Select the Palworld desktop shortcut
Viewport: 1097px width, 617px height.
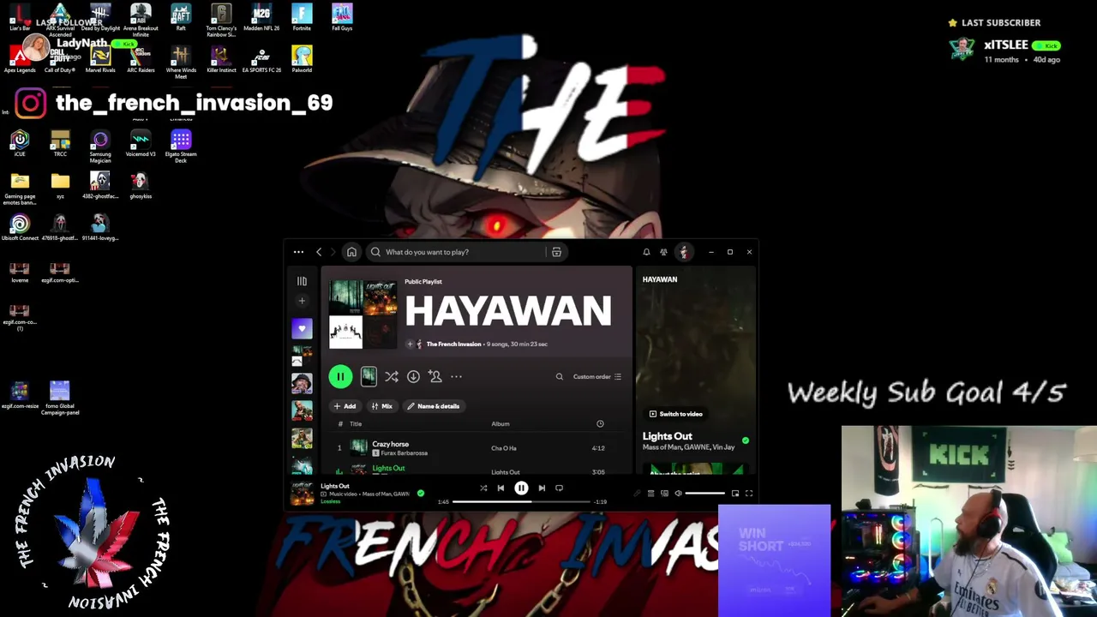pyautogui.click(x=302, y=60)
